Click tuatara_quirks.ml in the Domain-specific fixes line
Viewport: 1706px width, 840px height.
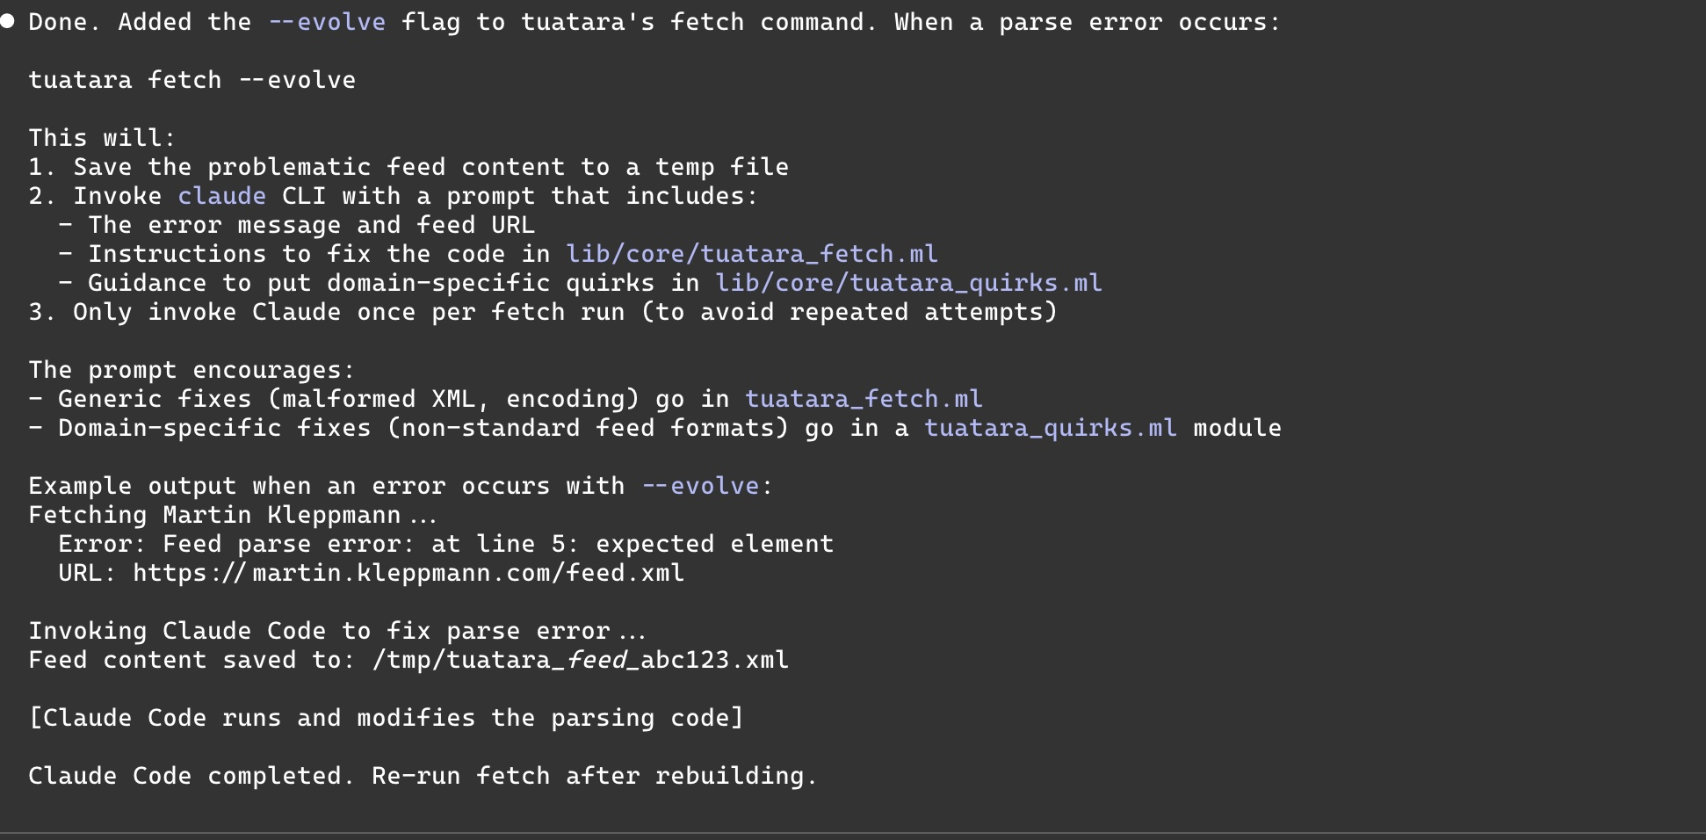point(1050,428)
